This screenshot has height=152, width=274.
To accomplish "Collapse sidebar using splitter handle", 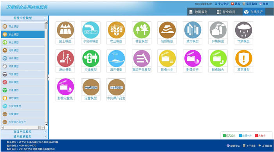I will [x=49, y=77].
